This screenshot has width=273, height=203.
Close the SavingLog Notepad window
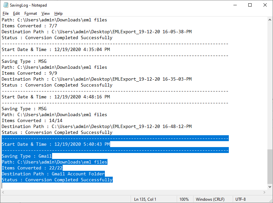[265, 5]
